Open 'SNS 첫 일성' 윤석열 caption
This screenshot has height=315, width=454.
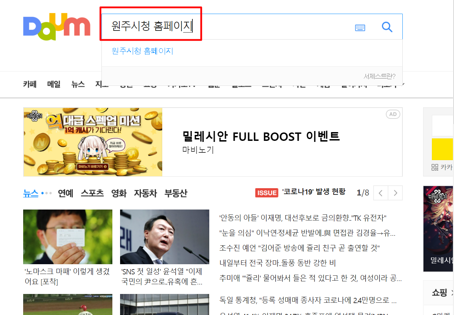click(162, 276)
